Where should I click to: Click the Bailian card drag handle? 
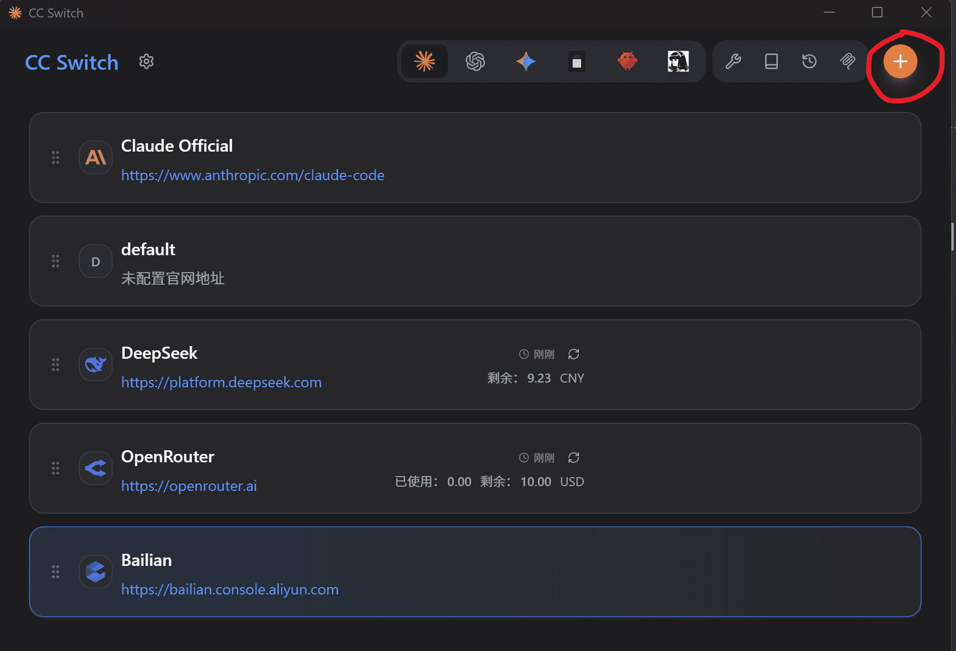click(x=56, y=572)
